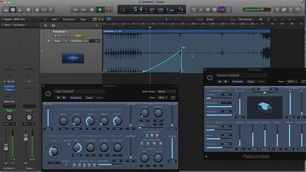Open the Library panel
Viewport: 306px width, 172px height.
[6, 10]
